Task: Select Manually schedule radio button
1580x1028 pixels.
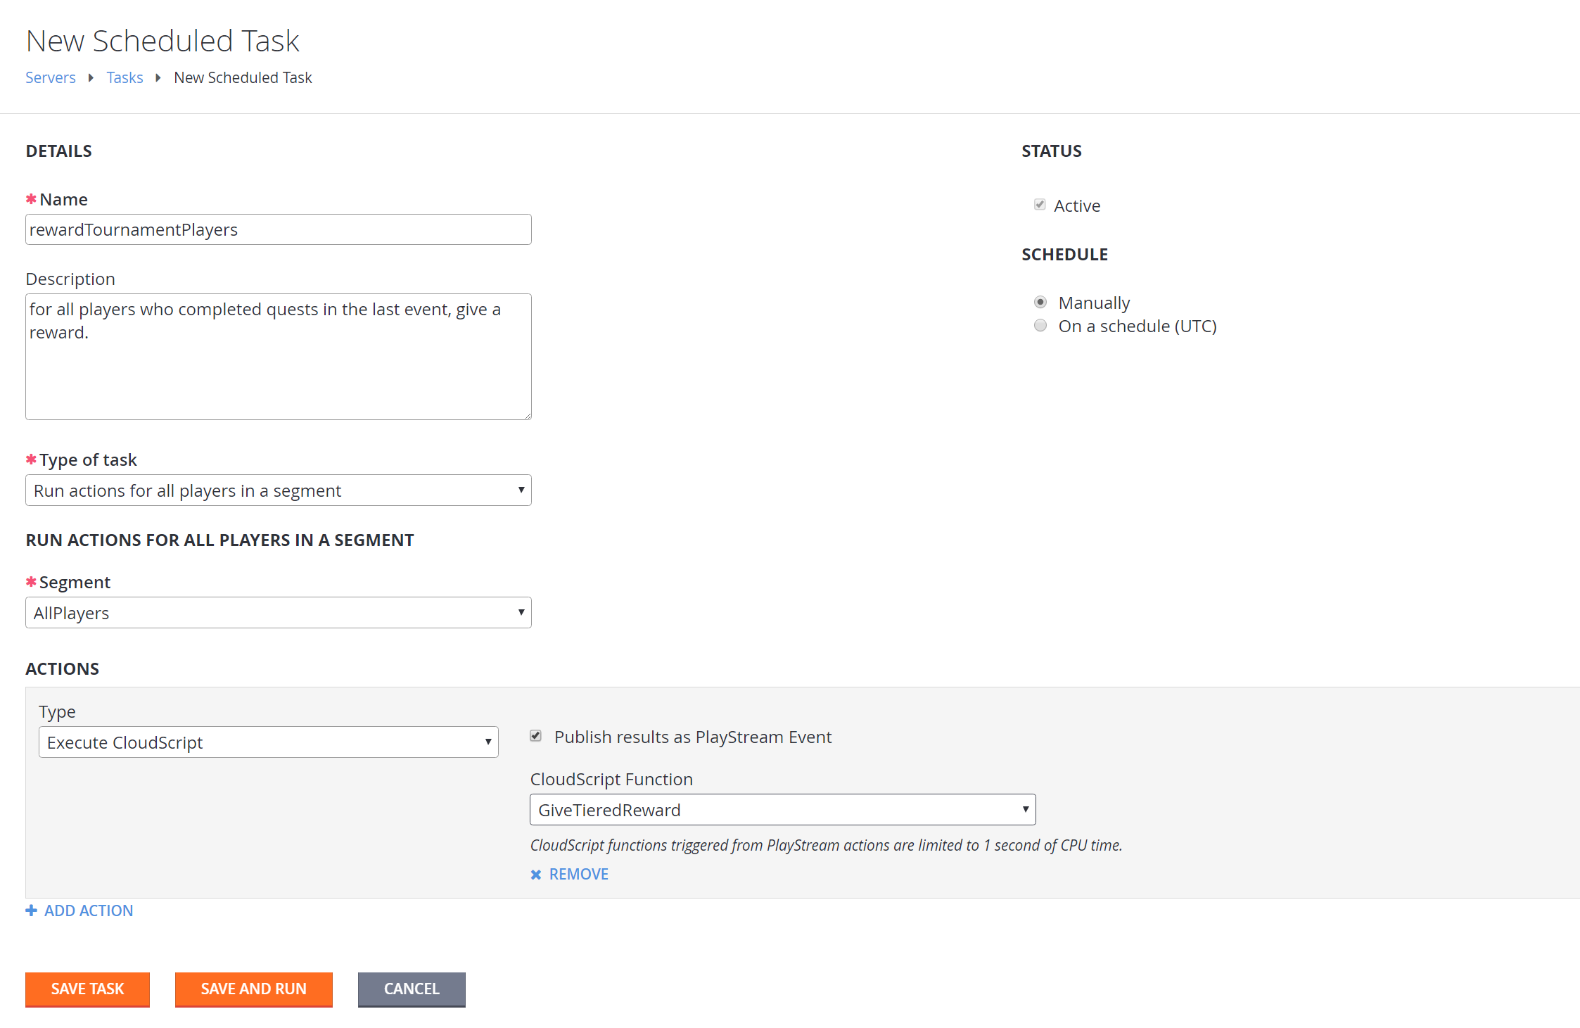Action: [1039, 300]
